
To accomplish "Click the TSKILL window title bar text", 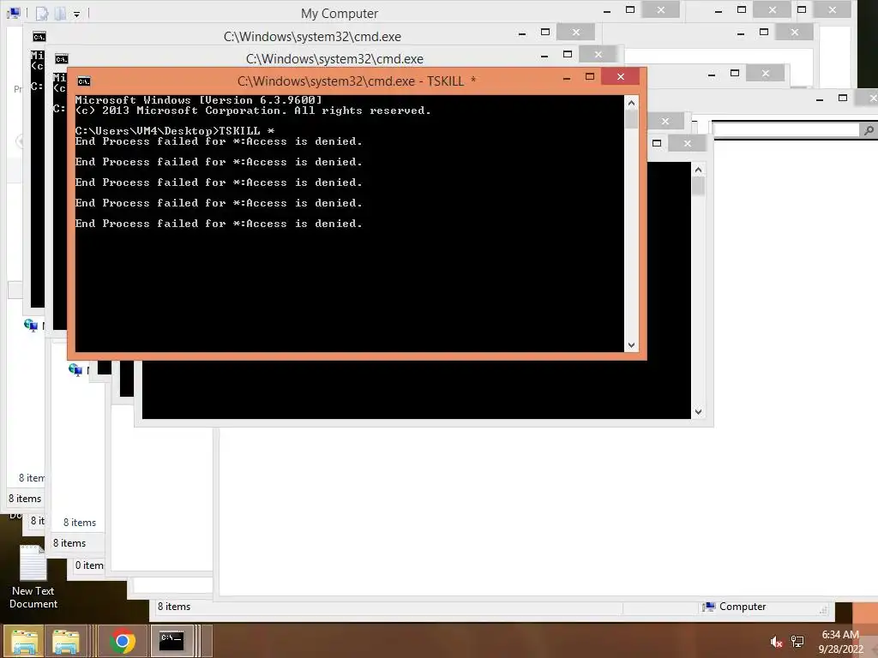I will click(357, 81).
